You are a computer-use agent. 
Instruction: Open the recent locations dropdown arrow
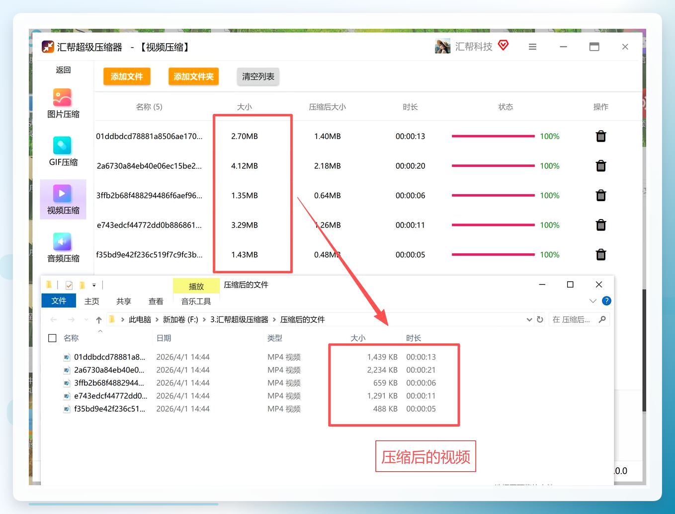click(x=86, y=320)
